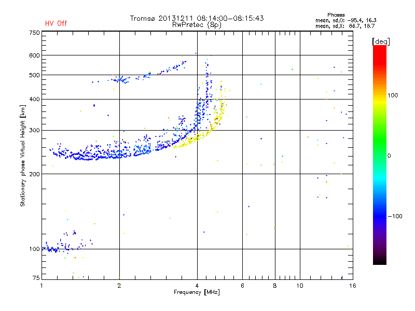Click the y-axis tick label '500'
This screenshot has height=311, width=415.
pos(35,75)
